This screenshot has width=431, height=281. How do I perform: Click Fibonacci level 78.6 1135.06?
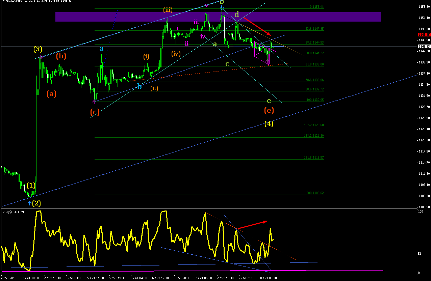[x=314, y=80]
